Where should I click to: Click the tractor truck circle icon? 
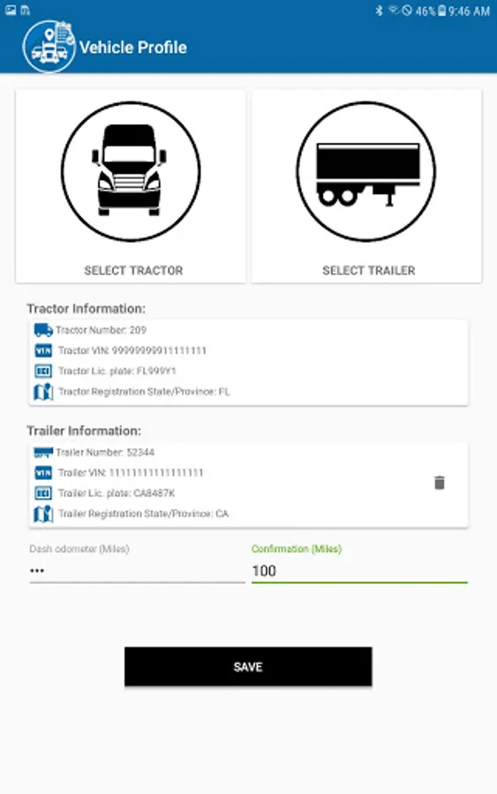click(x=131, y=172)
